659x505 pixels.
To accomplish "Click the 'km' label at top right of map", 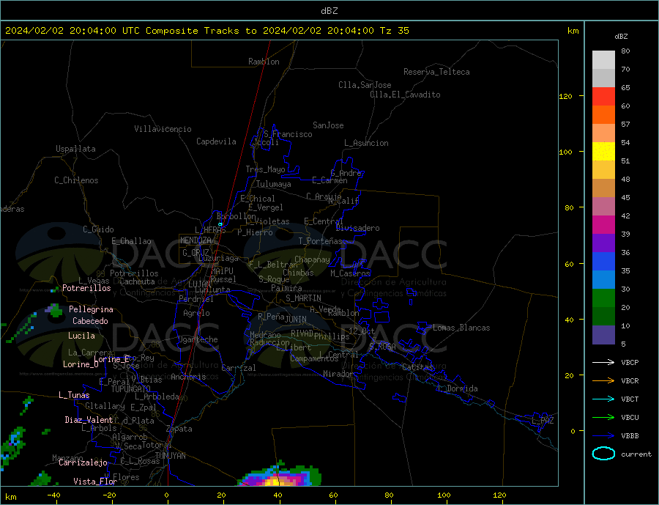I will tap(573, 31).
